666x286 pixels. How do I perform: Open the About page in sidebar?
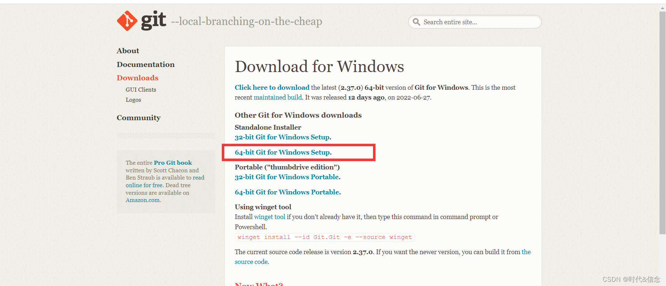[128, 51]
